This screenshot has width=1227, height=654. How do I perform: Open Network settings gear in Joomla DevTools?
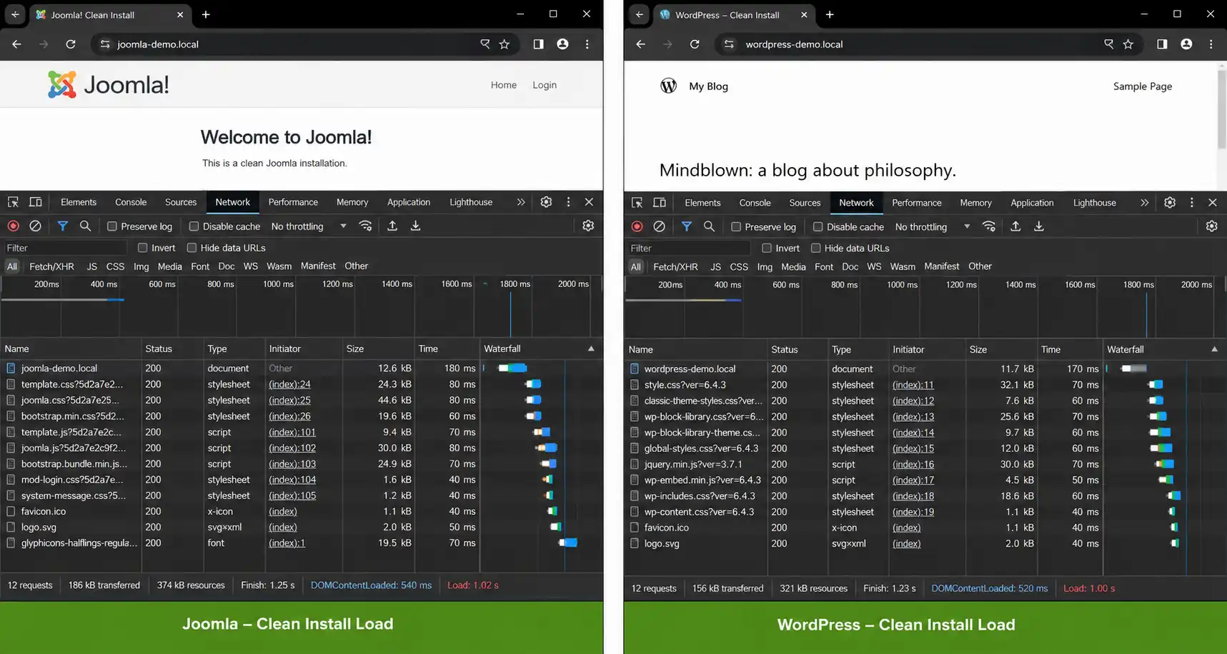click(x=588, y=226)
